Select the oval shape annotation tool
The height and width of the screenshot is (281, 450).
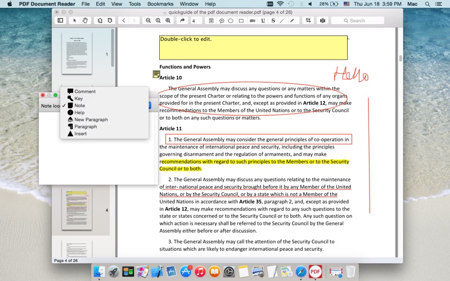231,21
